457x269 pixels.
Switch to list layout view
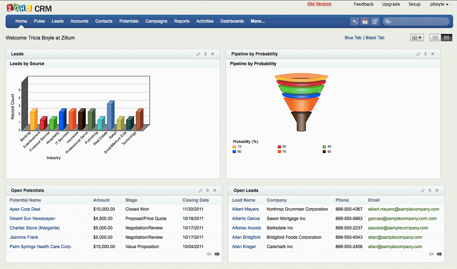click(435, 38)
